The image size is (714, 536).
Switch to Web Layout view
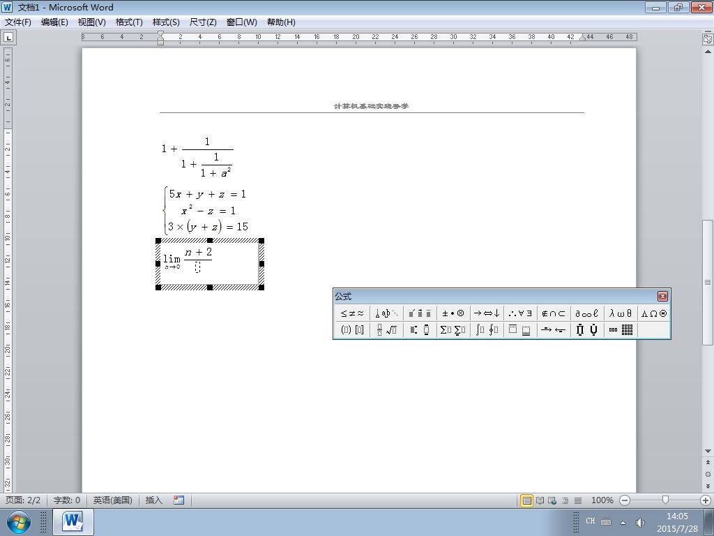552,500
